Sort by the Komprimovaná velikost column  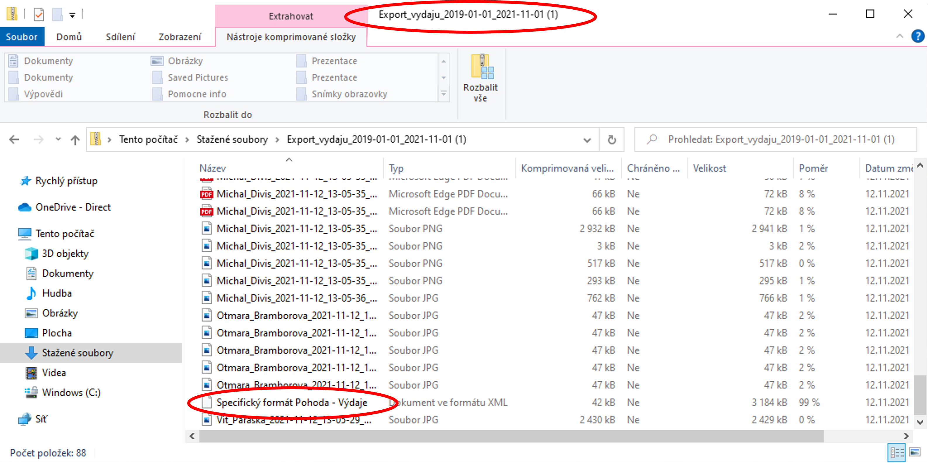coord(567,168)
